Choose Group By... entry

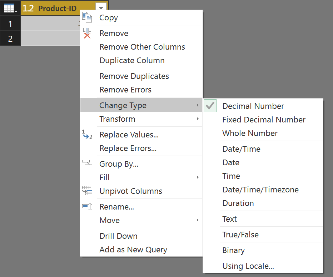pyautogui.click(x=141, y=164)
